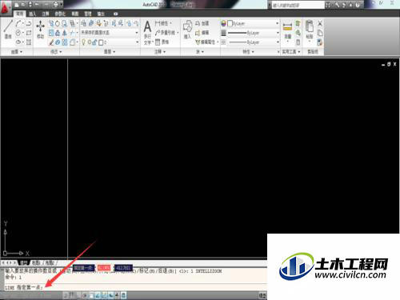The height and width of the screenshot is (300, 400).
Task: Click the AutoCAD application menu logo
Action: (x=6, y=9)
